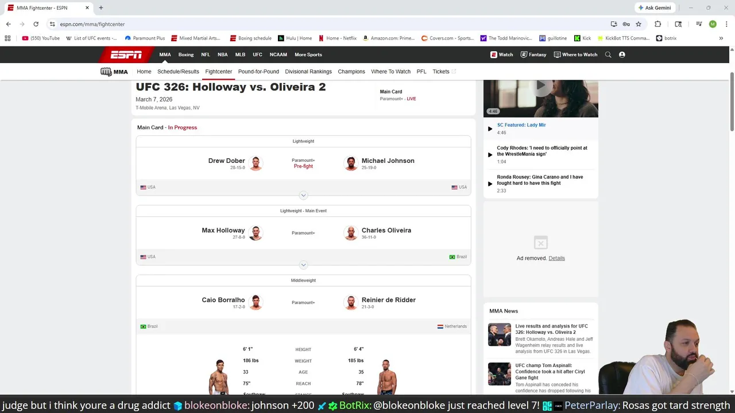Image resolution: width=735 pixels, height=413 pixels.
Task: Click the address bar URL
Action: click(x=92, y=24)
